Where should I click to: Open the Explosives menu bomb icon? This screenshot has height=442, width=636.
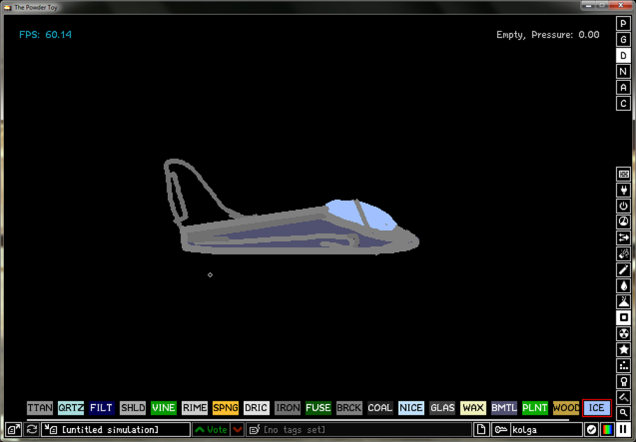(x=623, y=253)
